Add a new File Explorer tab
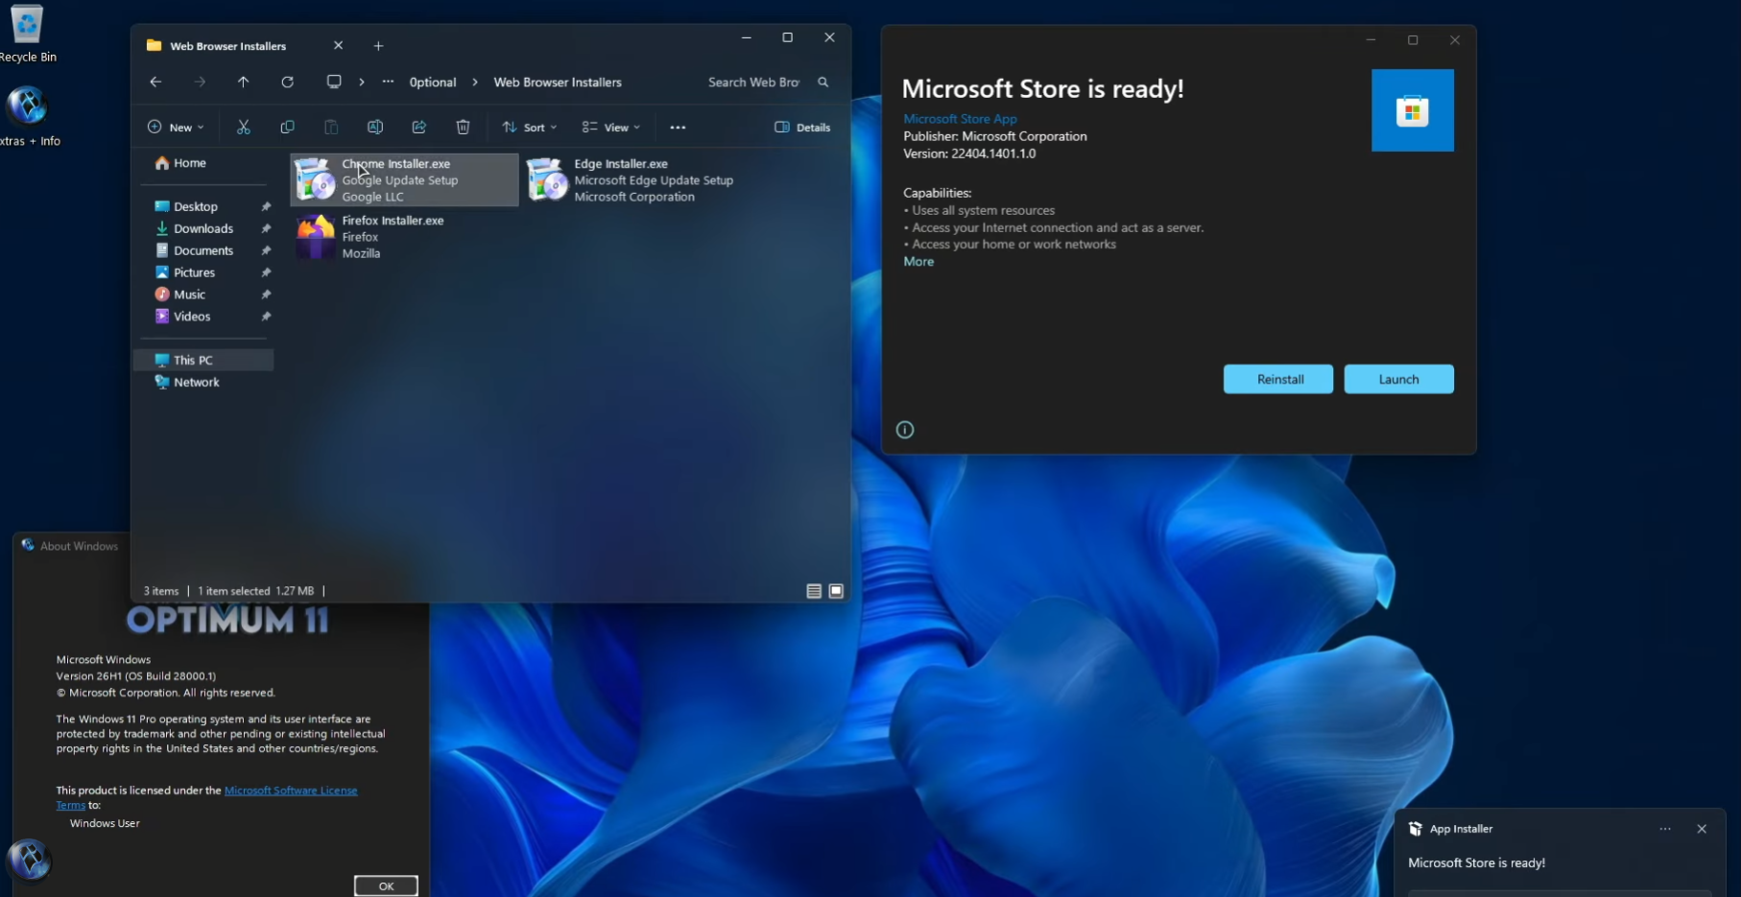The height and width of the screenshot is (897, 1741). 378,46
